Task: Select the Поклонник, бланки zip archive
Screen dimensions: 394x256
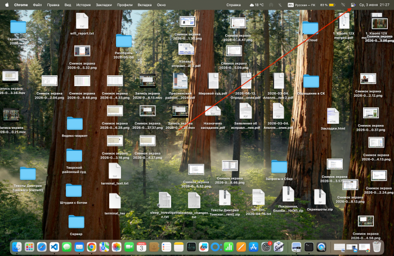Action: click(288, 199)
